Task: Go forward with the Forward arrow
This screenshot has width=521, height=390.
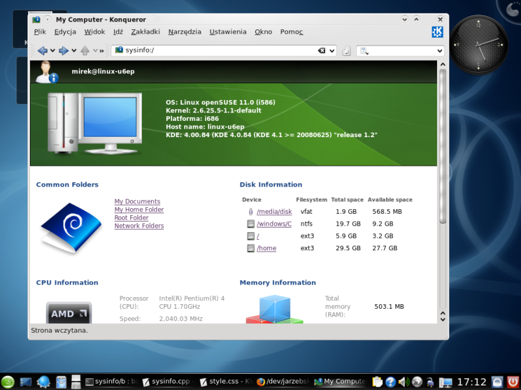Action: pos(63,51)
